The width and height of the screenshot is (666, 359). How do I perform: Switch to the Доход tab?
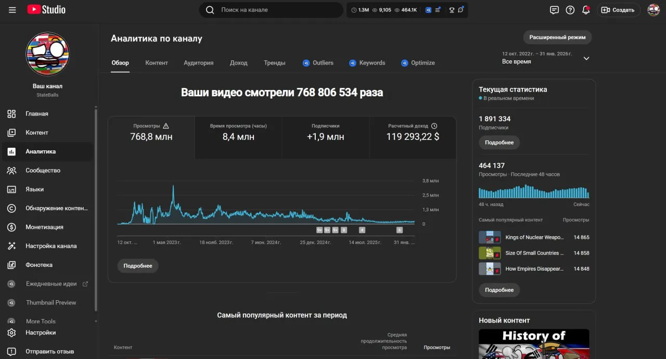(x=239, y=62)
